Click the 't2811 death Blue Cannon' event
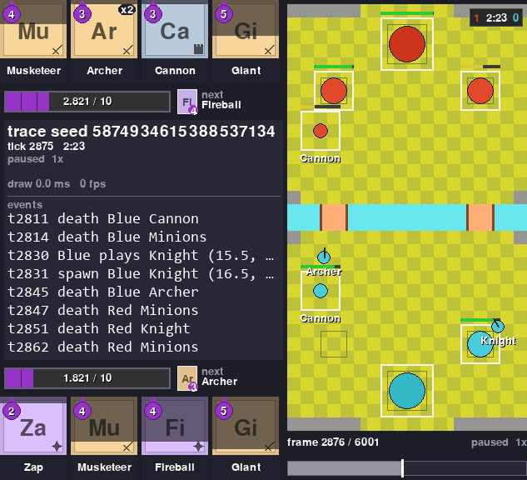Image resolution: width=527 pixels, height=480 pixels. click(103, 219)
